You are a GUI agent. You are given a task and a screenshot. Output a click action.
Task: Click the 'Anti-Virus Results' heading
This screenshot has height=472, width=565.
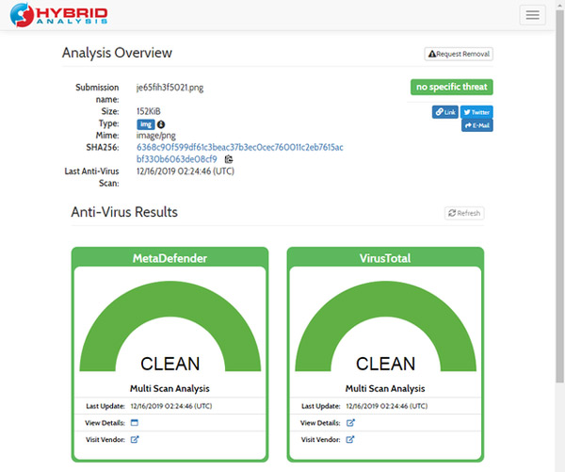pyautogui.click(x=124, y=212)
